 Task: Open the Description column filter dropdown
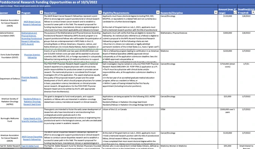coord(100,12)
